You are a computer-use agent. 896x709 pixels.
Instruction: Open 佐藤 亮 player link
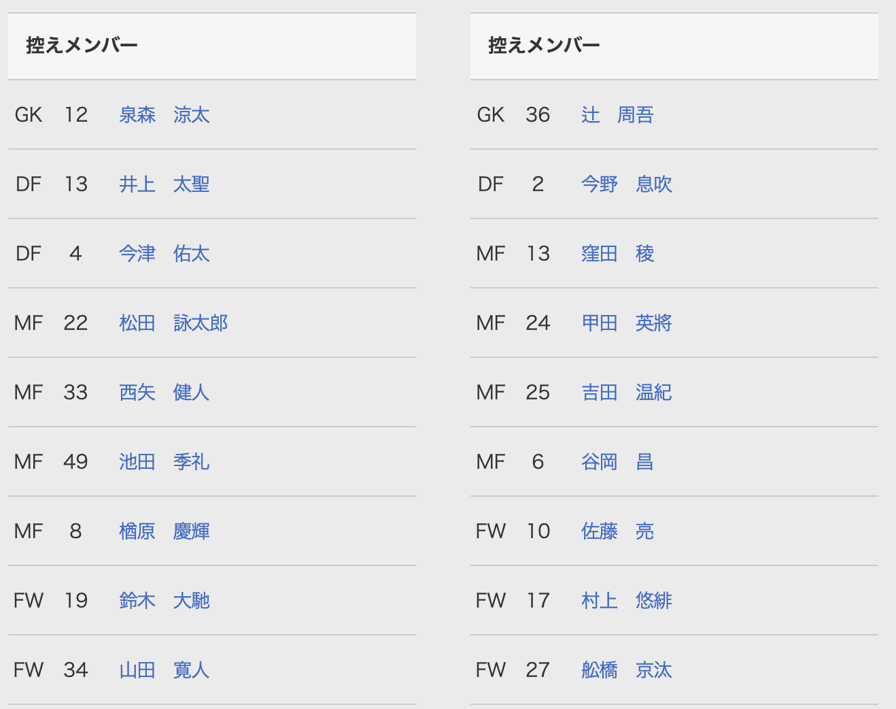pyautogui.click(x=617, y=531)
